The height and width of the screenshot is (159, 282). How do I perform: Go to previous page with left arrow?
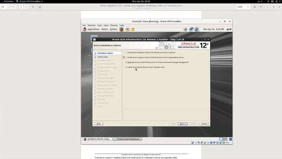click(21, 7)
